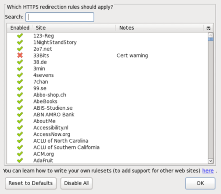Sort by the Enabled column header
This screenshot has height=194, width=221.
(20, 28)
